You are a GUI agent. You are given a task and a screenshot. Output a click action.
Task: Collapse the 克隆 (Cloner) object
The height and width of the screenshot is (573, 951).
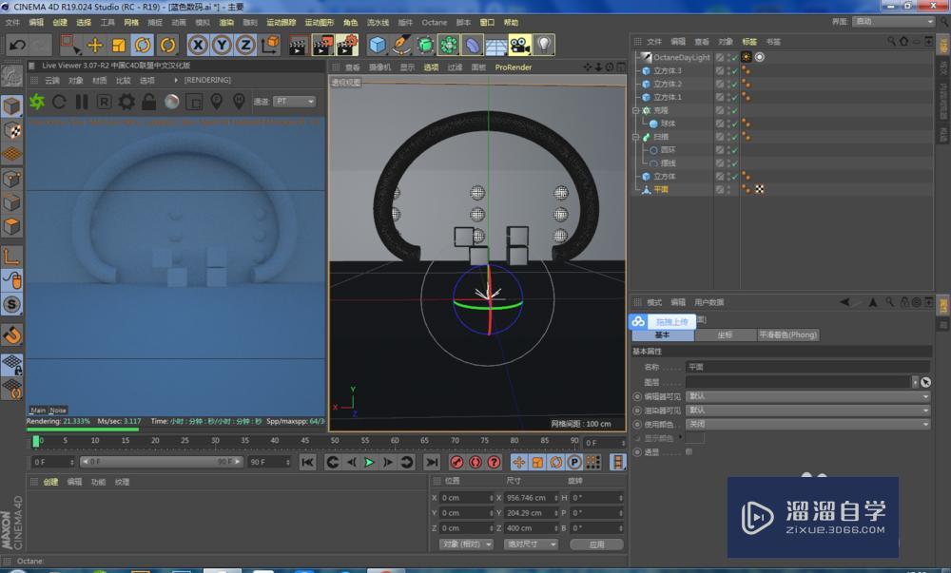click(635, 110)
